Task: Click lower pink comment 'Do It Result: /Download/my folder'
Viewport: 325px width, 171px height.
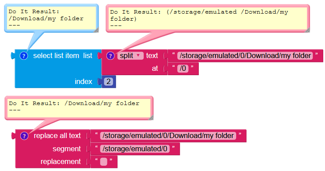Action: click(74, 103)
